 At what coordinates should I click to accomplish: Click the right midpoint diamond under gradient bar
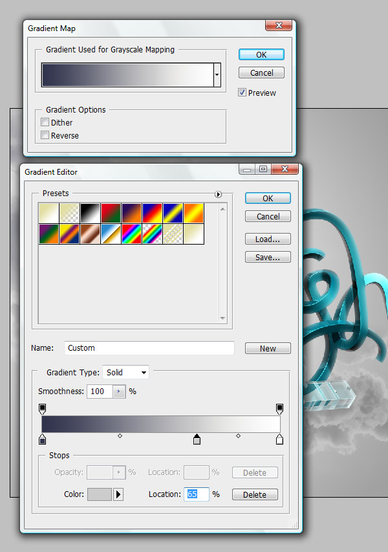pyautogui.click(x=238, y=436)
